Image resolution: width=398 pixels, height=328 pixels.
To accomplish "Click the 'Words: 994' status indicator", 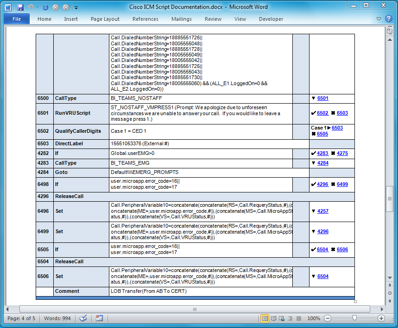I will [x=57, y=318].
